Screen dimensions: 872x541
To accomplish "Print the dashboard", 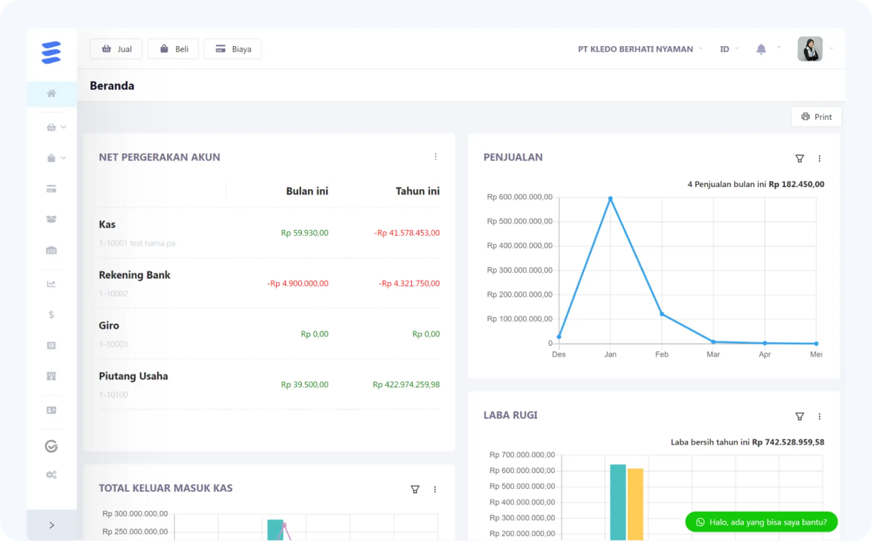I will pyautogui.click(x=817, y=117).
